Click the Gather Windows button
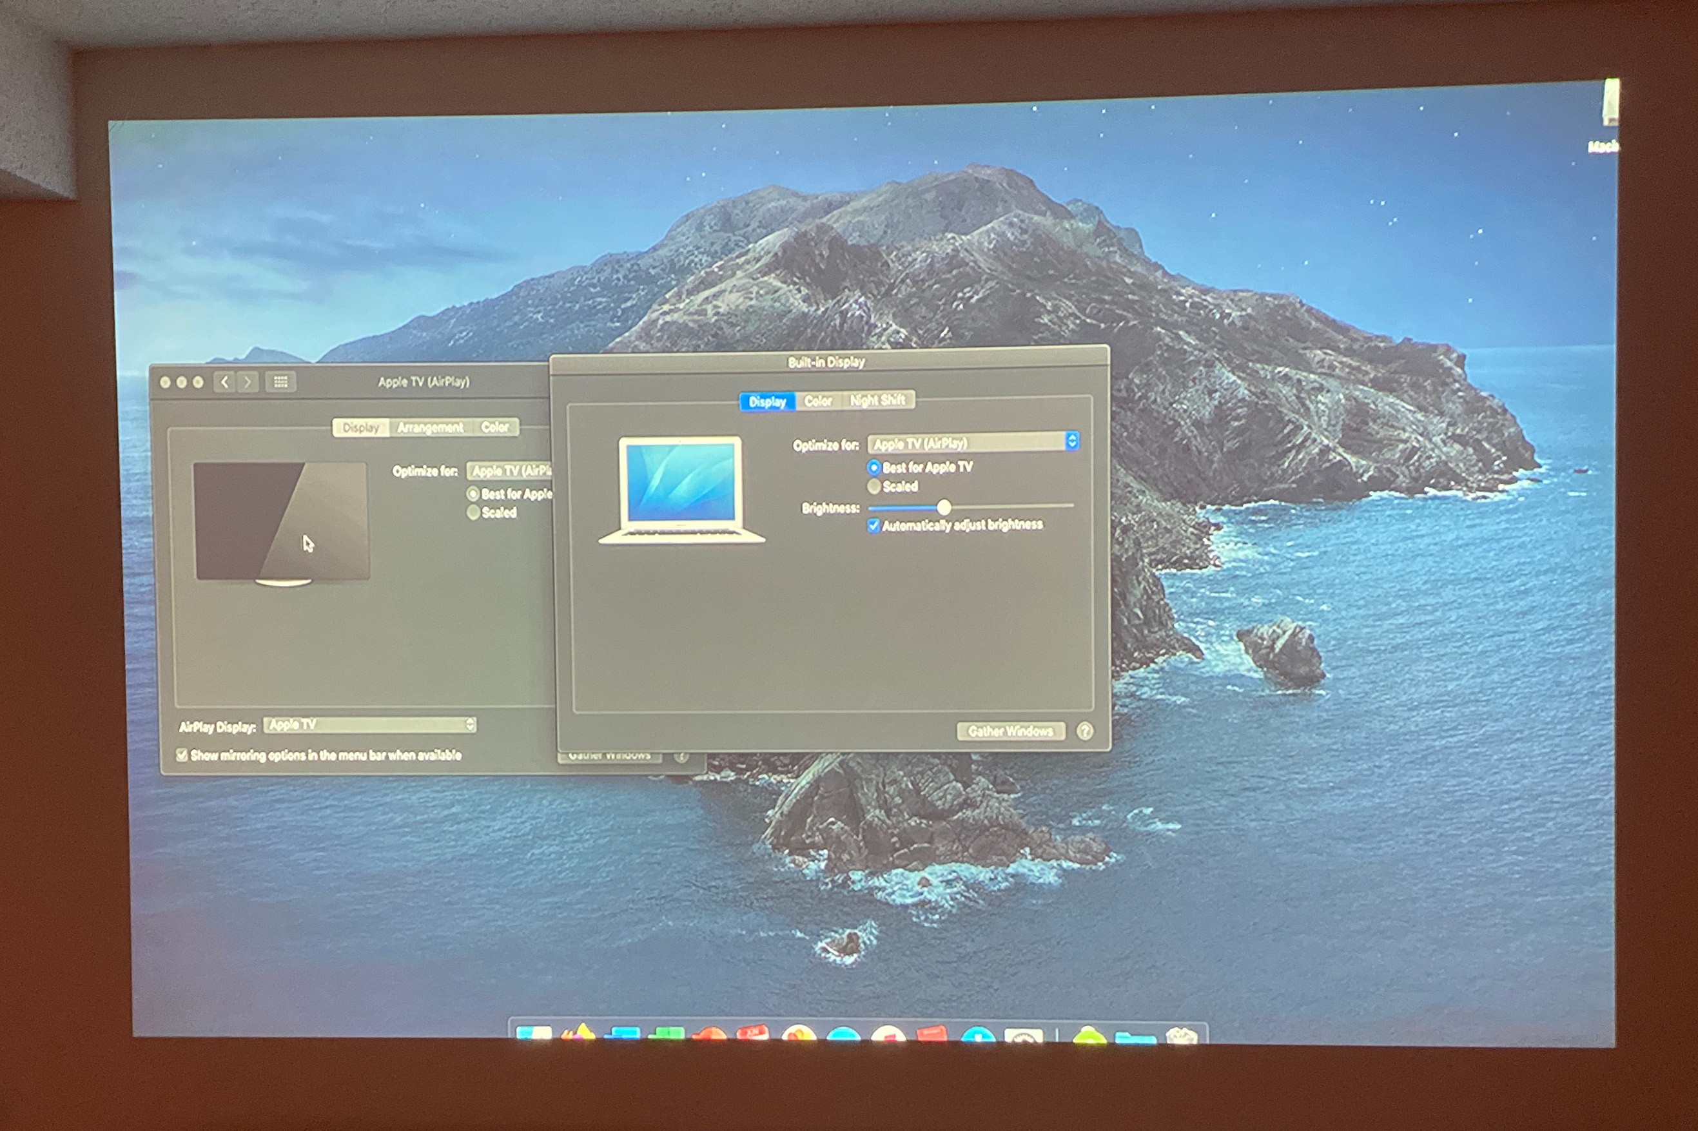 [x=1010, y=731]
